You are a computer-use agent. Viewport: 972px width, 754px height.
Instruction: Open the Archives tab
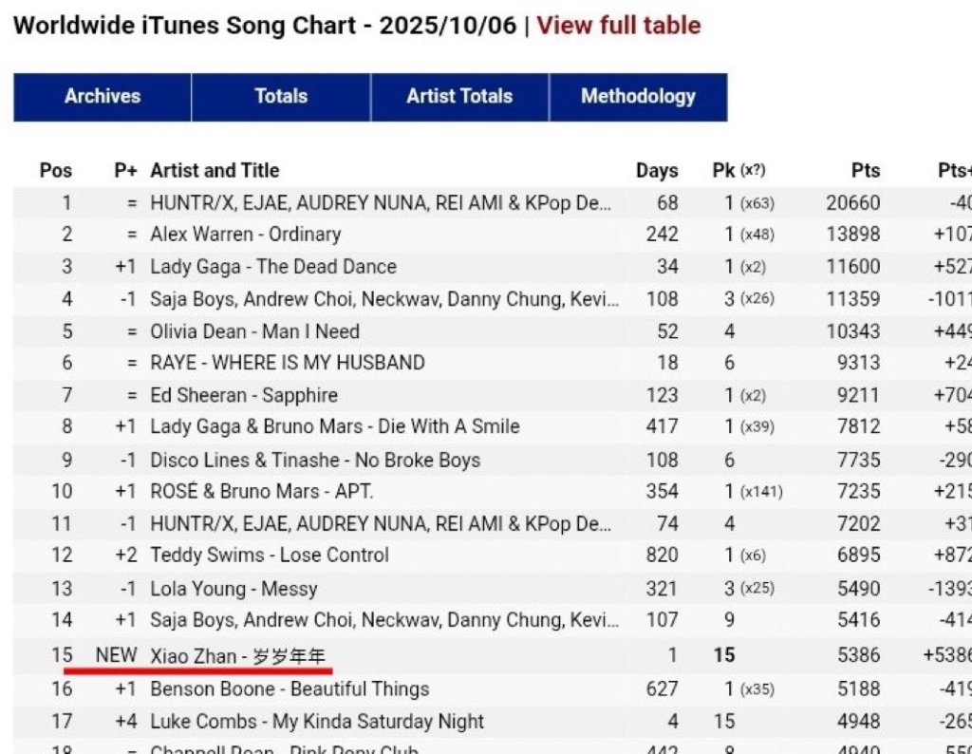103,97
